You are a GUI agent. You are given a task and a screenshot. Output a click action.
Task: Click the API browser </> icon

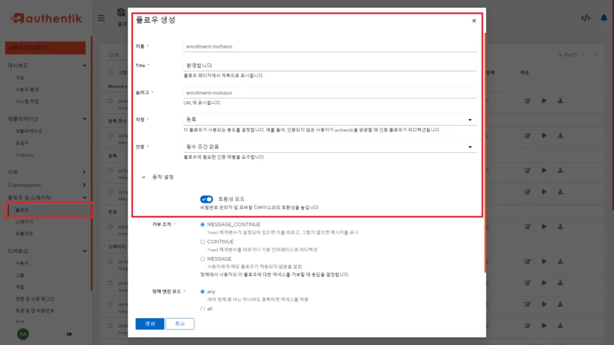(586, 19)
